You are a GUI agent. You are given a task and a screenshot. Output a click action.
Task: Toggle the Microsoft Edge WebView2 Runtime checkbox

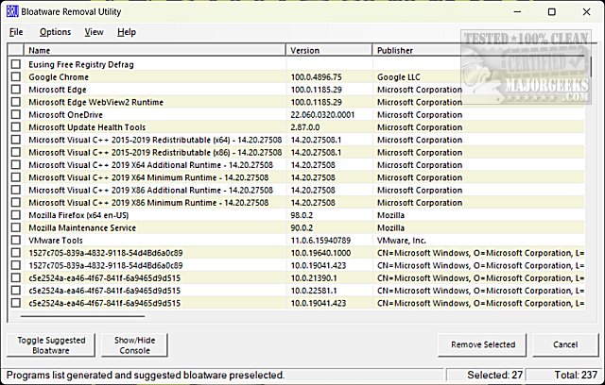[x=15, y=102]
